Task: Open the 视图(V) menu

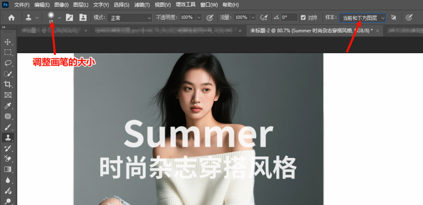Action: (x=163, y=5)
